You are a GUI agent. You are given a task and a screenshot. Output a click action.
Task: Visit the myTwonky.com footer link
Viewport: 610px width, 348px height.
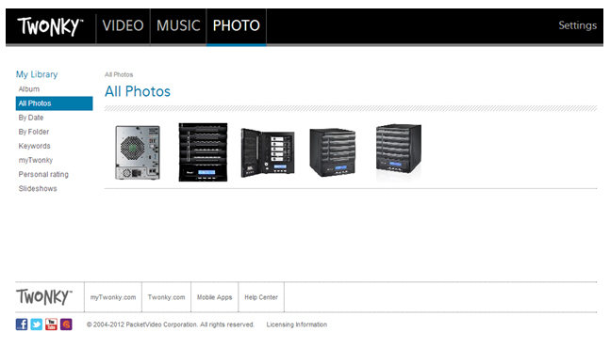pos(113,297)
